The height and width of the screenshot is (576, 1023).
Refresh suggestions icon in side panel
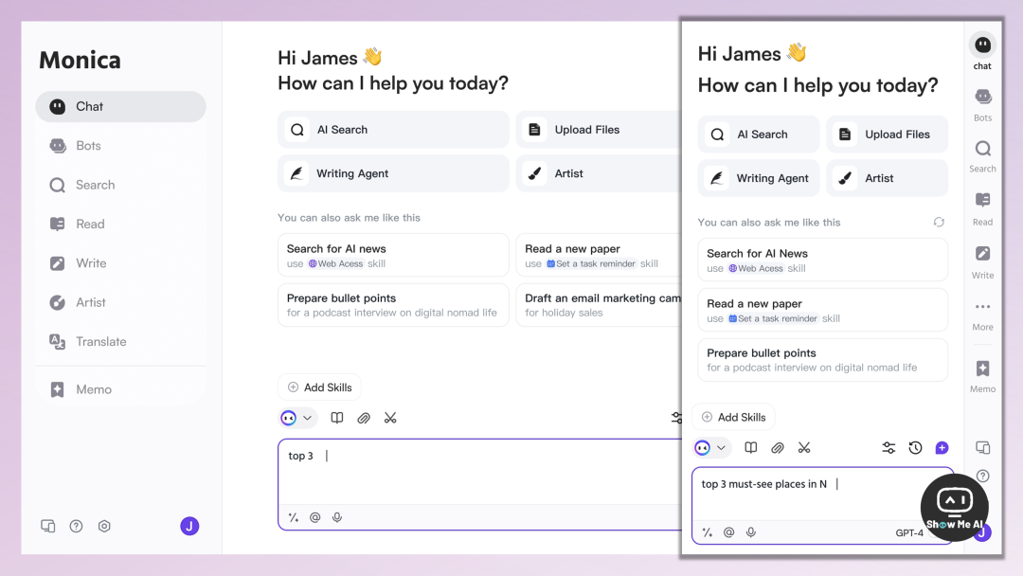pyautogui.click(x=939, y=223)
